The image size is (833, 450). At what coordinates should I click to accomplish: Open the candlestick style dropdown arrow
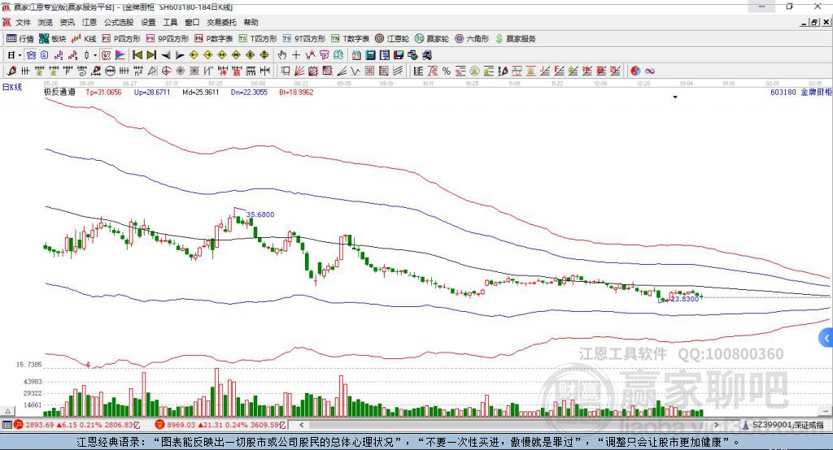tap(95, 55)
